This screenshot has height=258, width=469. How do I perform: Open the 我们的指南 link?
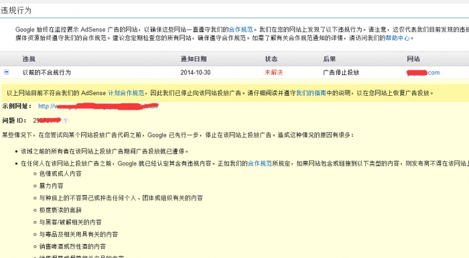point(311,93)
